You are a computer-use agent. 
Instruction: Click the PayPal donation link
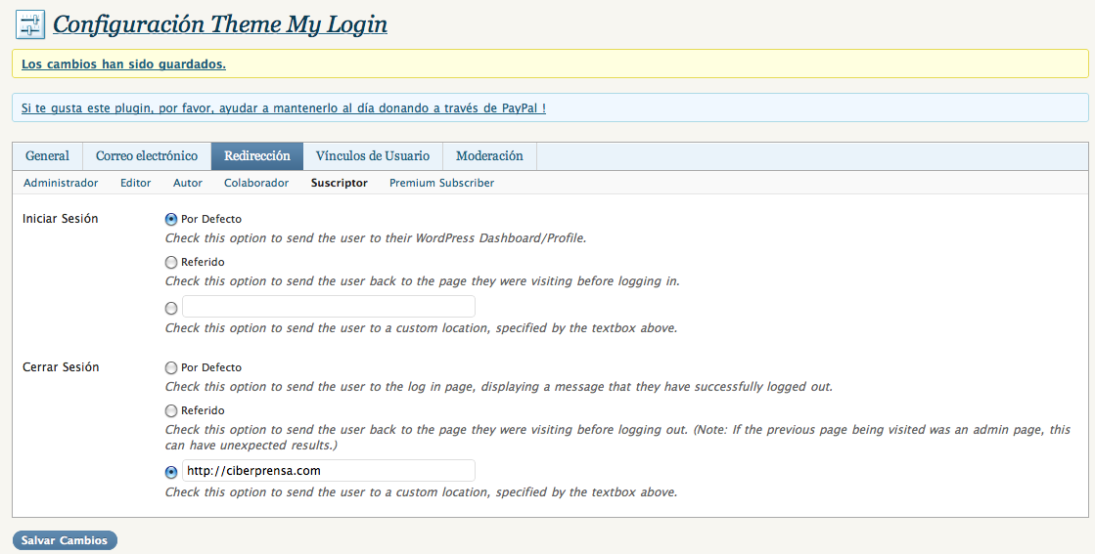tap(284, 107)
